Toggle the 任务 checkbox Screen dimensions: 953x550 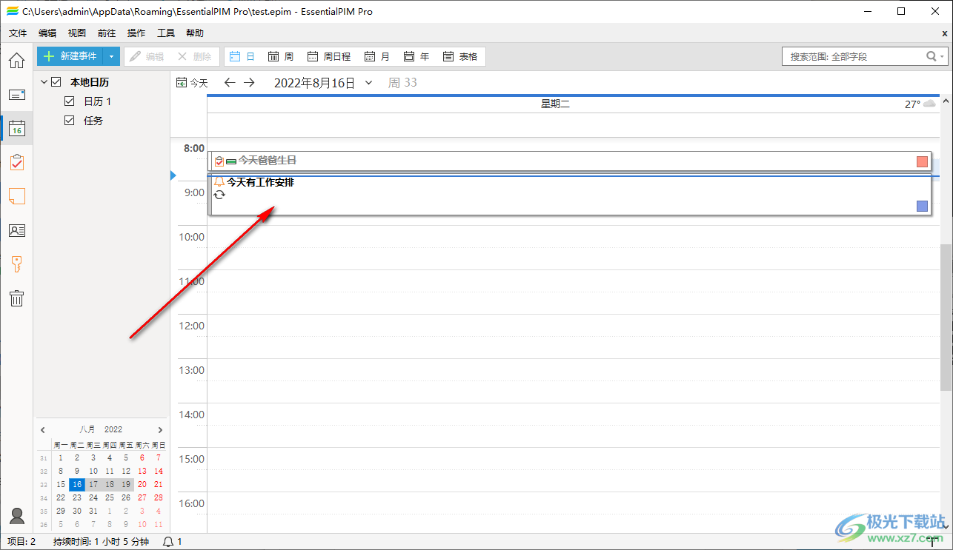[x=70, y=121]
